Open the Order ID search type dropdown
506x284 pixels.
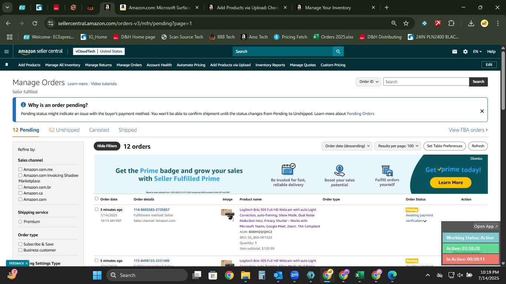pos(368,82)
